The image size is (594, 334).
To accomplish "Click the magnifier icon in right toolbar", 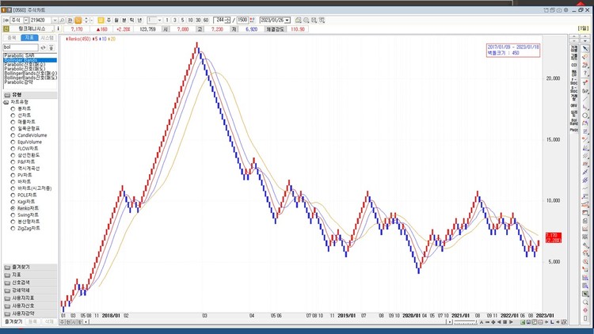I will point(585,302).
